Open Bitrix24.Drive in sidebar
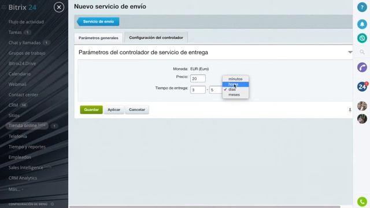The image size is (370, 208). (22, 64)
